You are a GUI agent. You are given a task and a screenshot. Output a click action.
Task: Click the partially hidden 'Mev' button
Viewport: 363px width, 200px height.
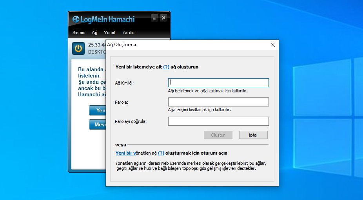[98, 125]
